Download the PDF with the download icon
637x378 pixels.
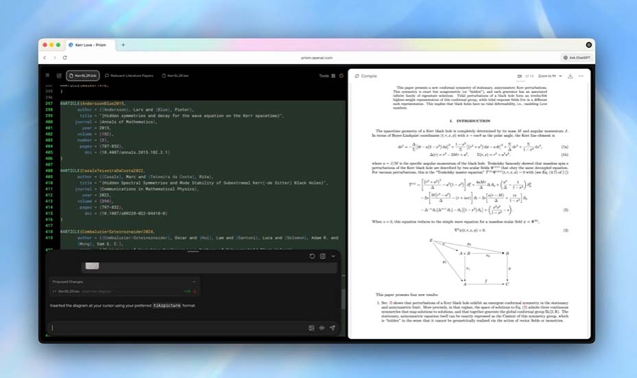[x=570, y=76]
